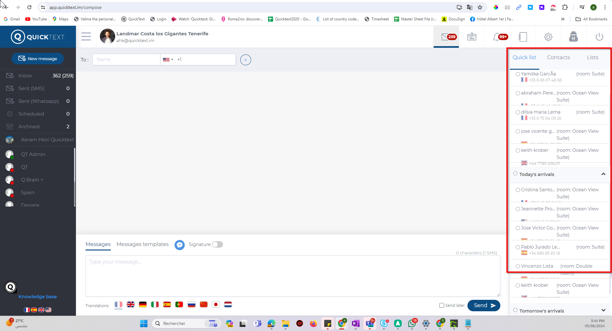Collapse Today's arrivals section
This screenshot has height=331, width=612.
[x=603, y=174]
